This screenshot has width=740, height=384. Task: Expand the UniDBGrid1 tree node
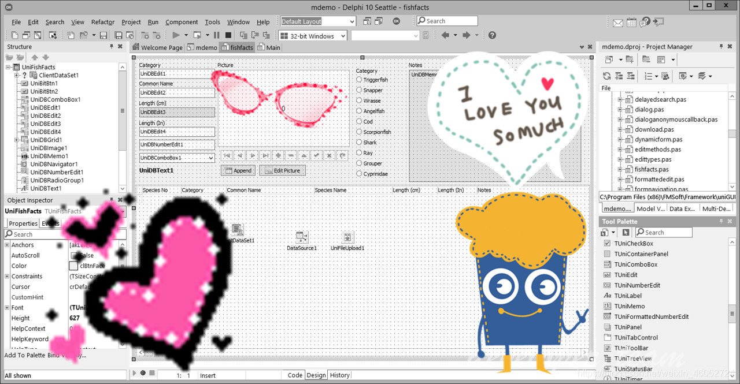[17, 140]
